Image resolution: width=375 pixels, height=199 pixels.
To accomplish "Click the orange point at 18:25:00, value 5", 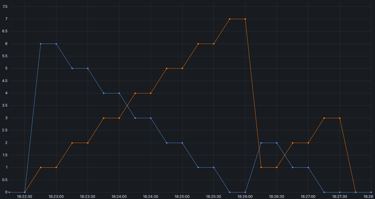I will click(182, 68).
